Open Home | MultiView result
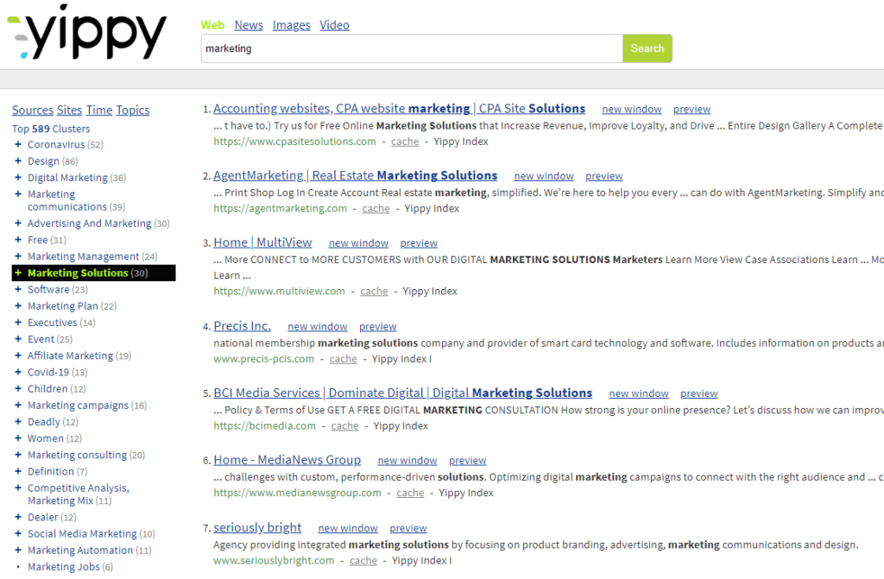The width and height of the screenshot is (884, 579). 262,242
